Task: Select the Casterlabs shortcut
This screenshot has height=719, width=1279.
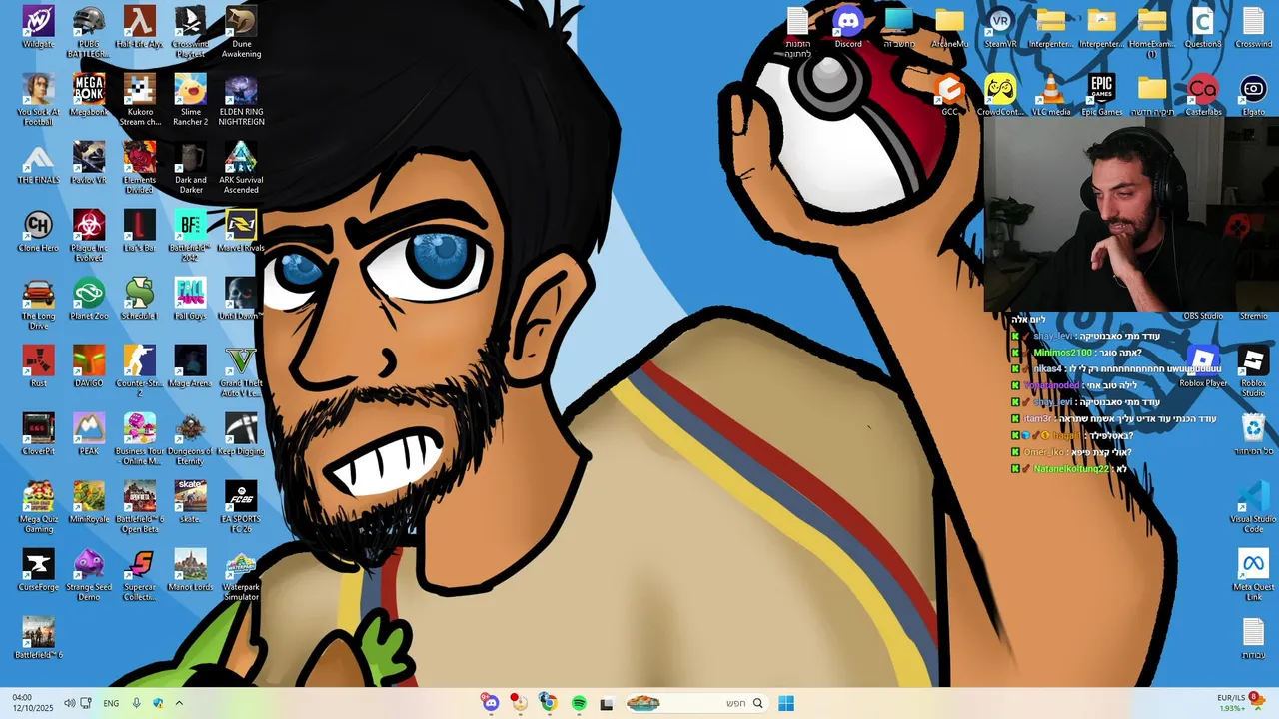Action: click(x=1203, y=95)
